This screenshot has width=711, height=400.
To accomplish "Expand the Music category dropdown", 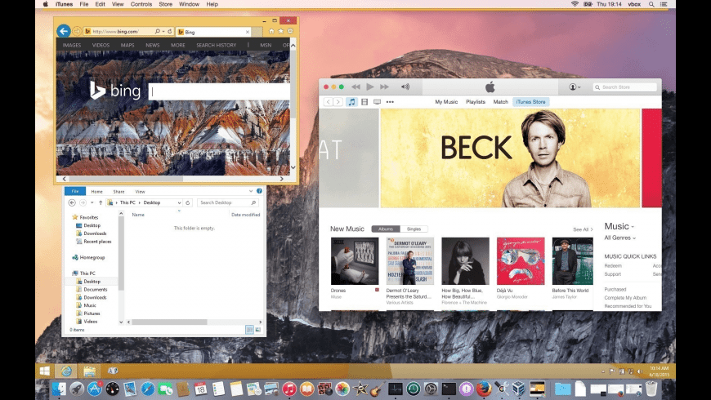I will click(619, 226).
